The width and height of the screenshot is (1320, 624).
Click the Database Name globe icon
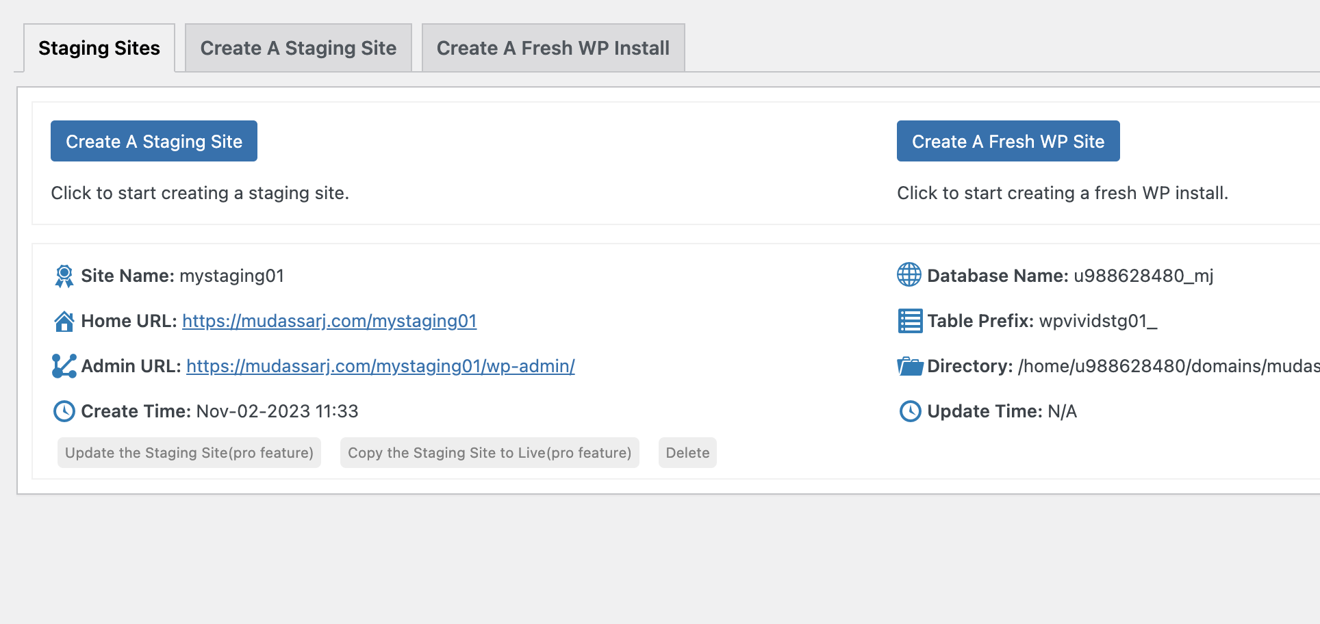coord(909,275)
